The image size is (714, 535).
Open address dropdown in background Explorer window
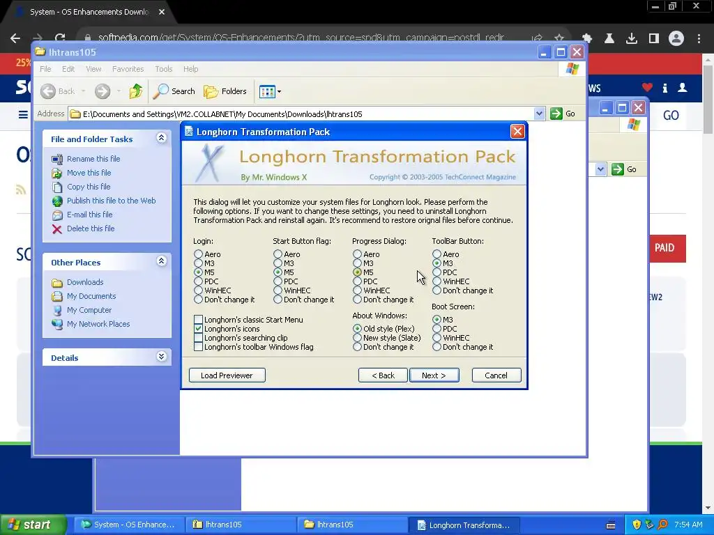click(x=600, y=169)
